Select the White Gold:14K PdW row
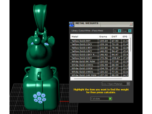Viewport: 152px width, 114px height. coord(99,75)
